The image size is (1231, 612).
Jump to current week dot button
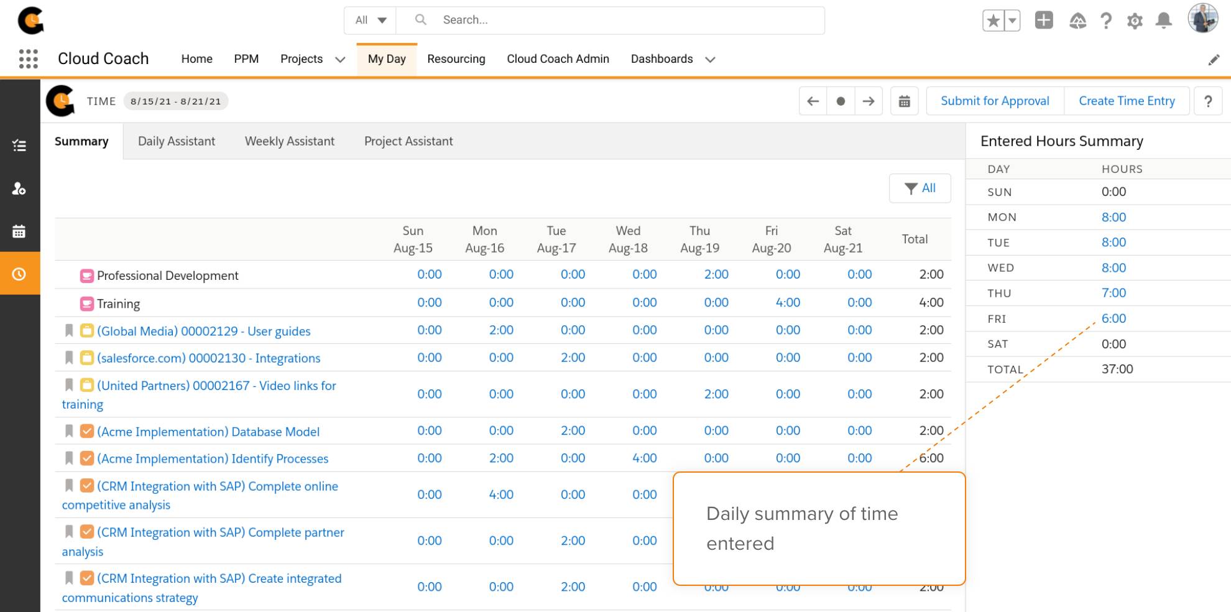pos(841,101)
